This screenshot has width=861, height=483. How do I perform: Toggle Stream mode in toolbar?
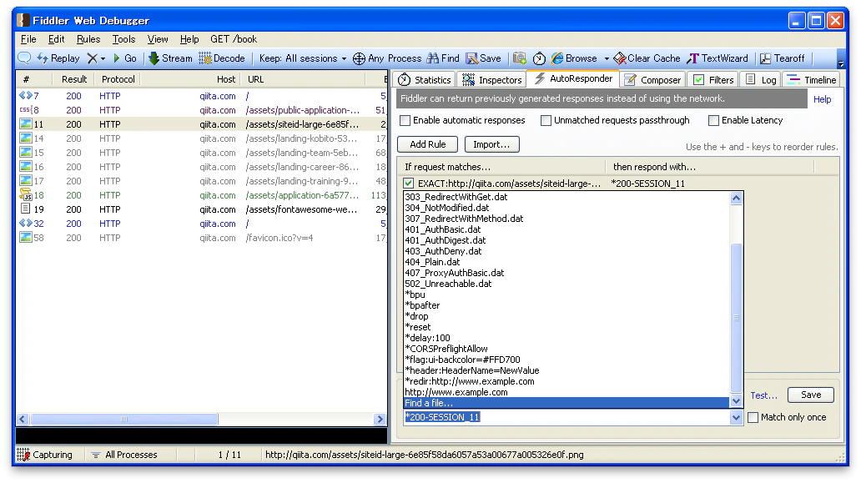pyautogui.click(x=171, y=58)
